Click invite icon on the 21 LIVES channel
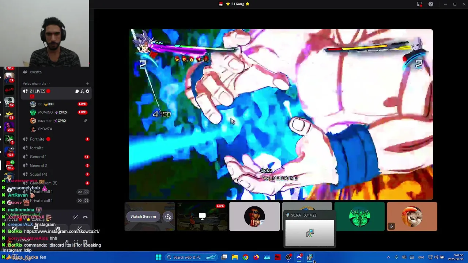This screenshot has width=468, height=263. (82, 91)
